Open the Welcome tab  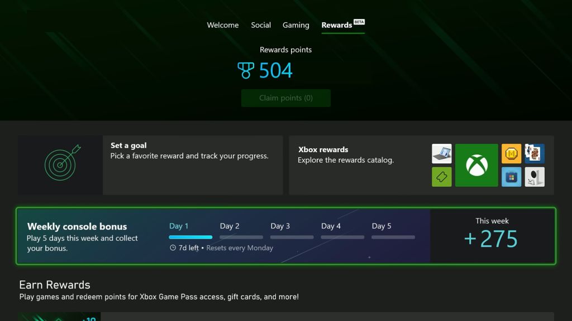pyautogui.click(x=222, y=25)
